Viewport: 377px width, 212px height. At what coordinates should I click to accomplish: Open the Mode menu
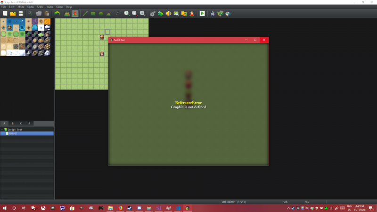click(21, 7)
